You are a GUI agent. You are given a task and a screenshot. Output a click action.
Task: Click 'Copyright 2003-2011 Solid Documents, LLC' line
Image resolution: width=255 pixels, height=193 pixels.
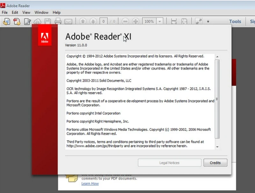click(x=99, y=81)
